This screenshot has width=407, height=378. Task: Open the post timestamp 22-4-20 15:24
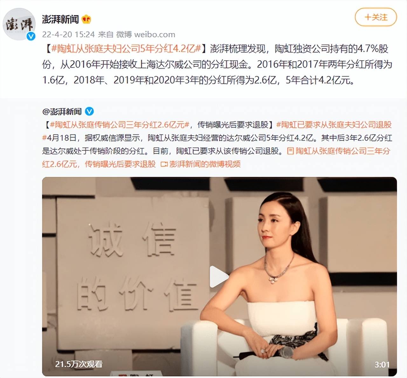68,34
